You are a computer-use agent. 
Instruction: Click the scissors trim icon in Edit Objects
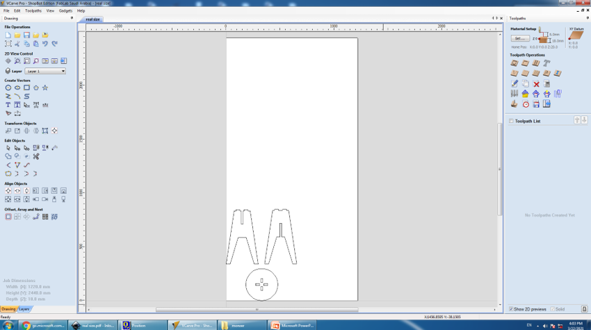coord(35,156)
